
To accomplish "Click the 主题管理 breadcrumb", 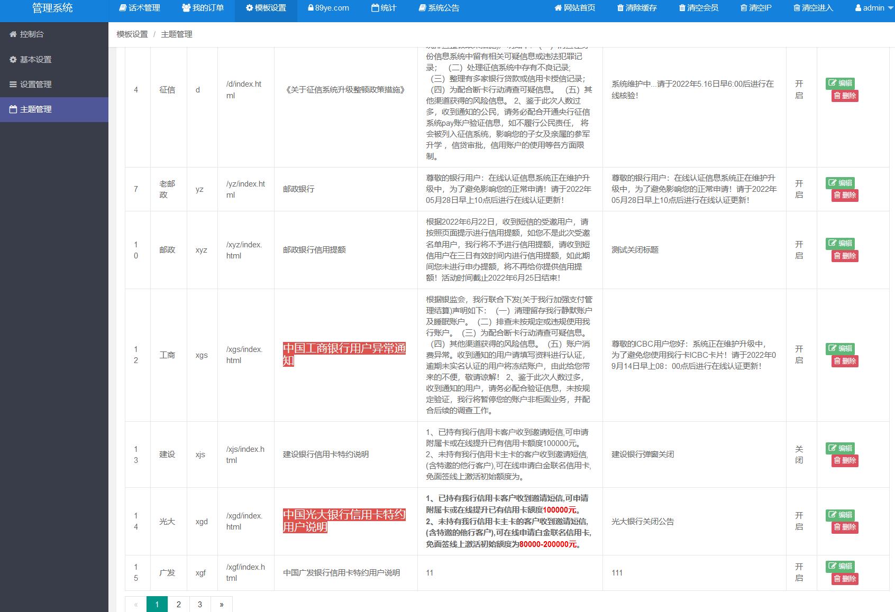I will (x=177, y=34).
